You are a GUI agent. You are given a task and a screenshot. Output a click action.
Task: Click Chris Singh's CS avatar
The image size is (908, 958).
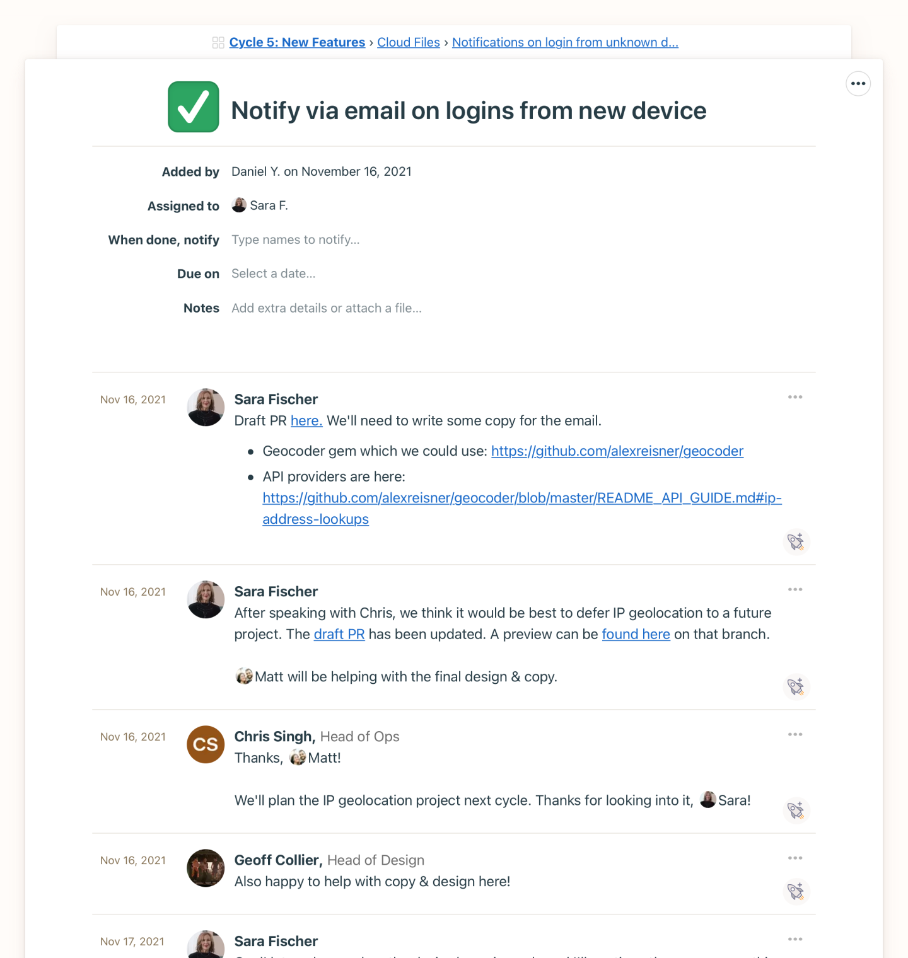[206, 744]
